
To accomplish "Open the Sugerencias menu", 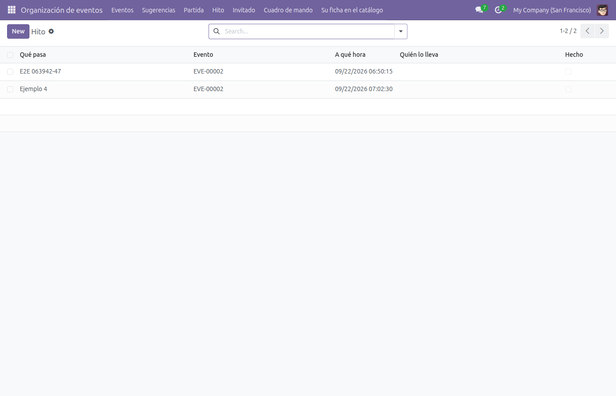I will point(158,10).
